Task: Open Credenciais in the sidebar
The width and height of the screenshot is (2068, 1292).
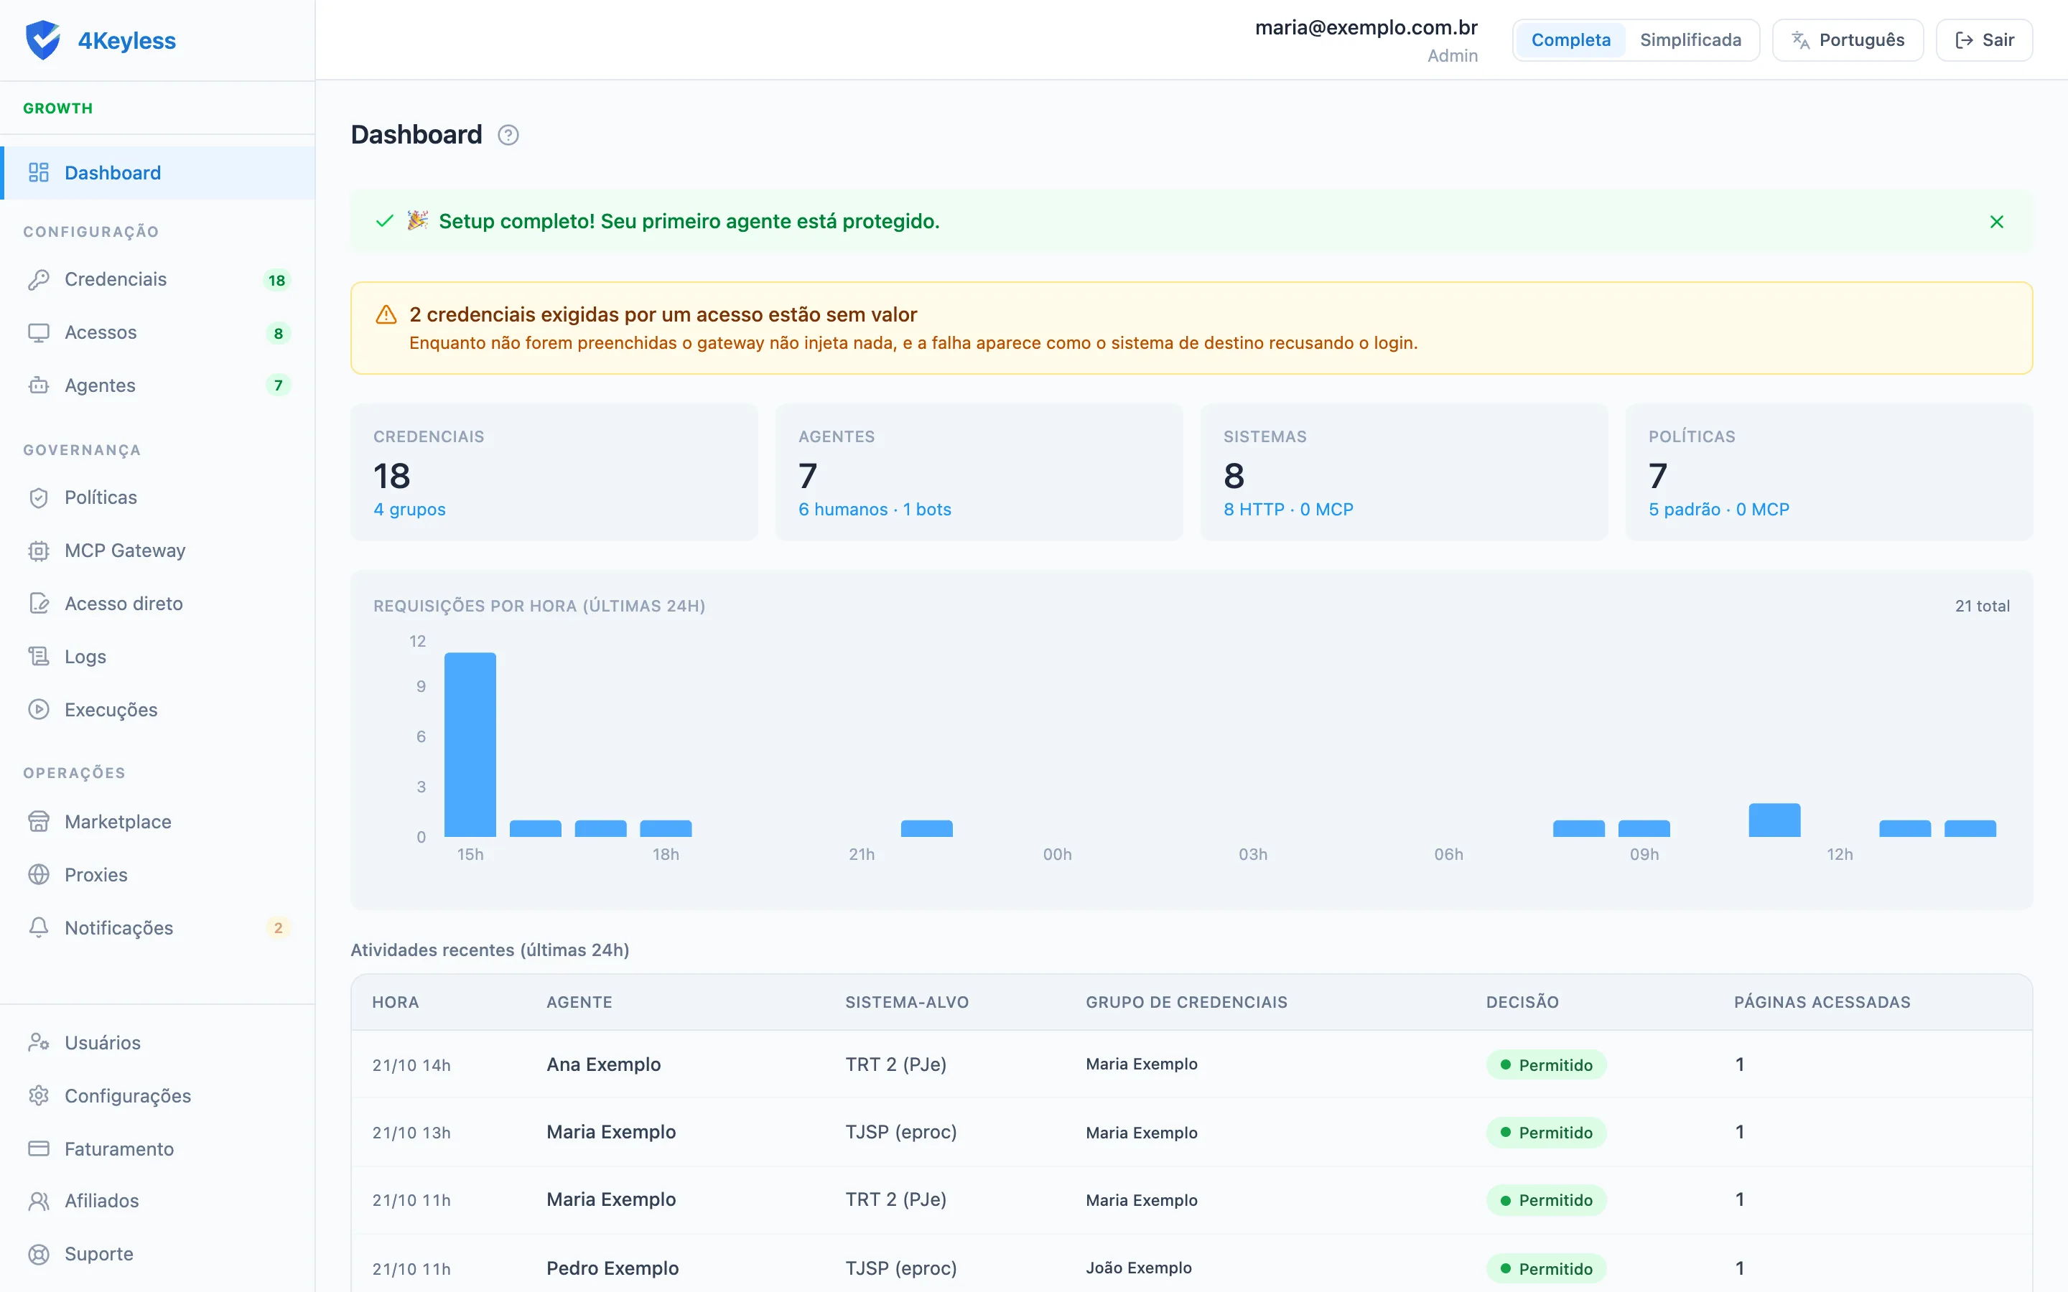Action: 158,279
